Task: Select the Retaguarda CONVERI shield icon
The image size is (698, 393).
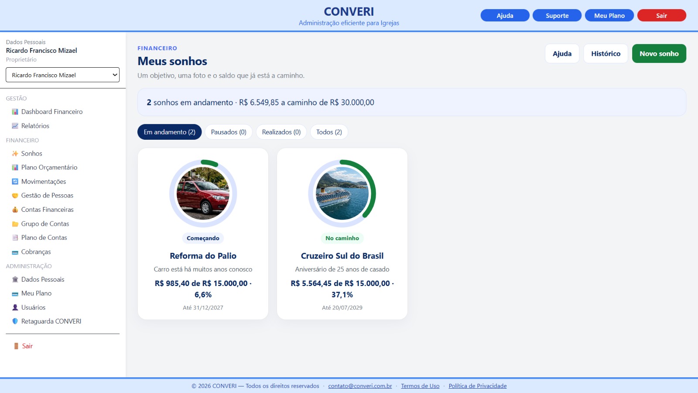Action: 15,321
